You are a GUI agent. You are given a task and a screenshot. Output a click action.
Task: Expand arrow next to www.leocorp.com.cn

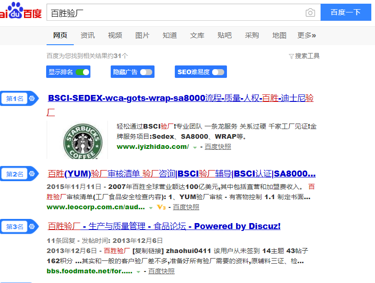[151, 208]
